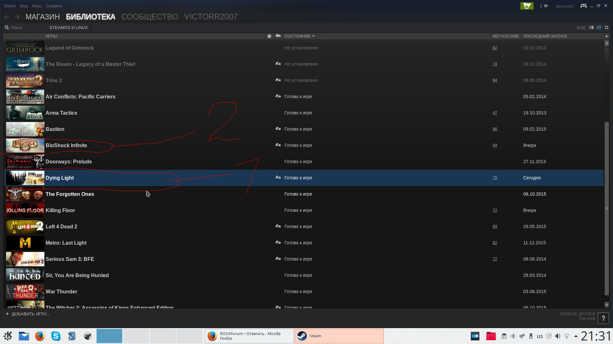Select the detailed view icon
The height and width of the screenshot is (344, 613).
click(x=591, y=27)
